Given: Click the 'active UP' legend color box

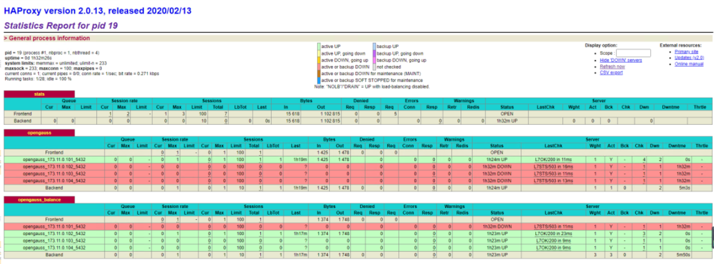Looking at the screenshot, I should pyautogui.click(x=318, y=46).
